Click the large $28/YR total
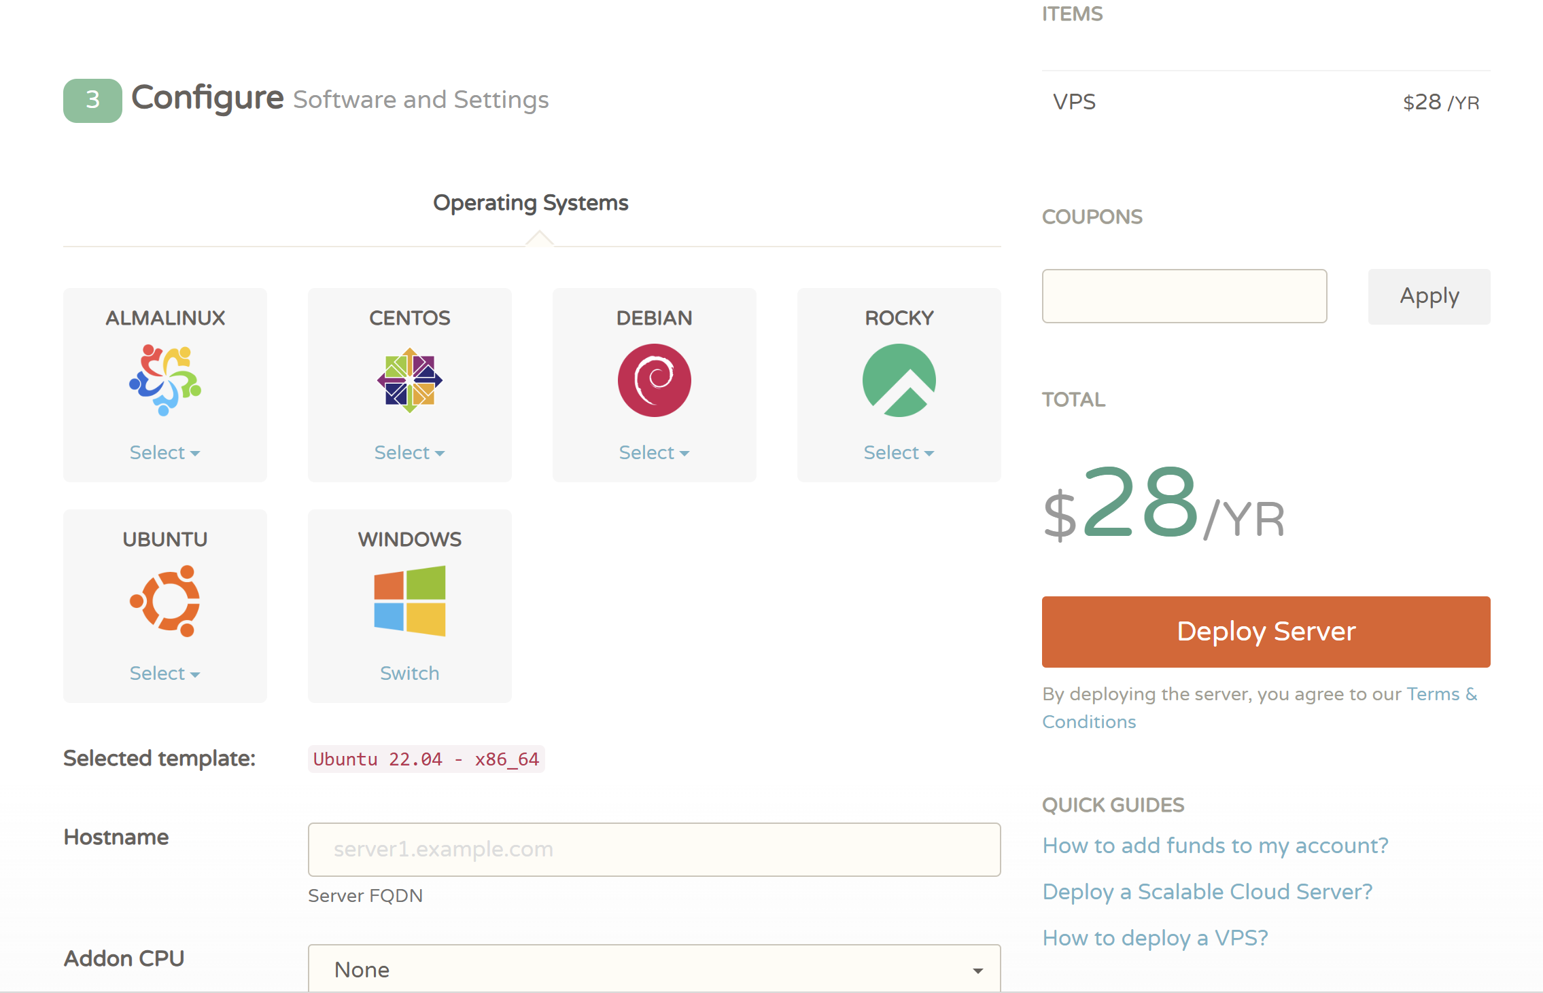This screenshot has height=993, width=1543. click(1164, 504)
